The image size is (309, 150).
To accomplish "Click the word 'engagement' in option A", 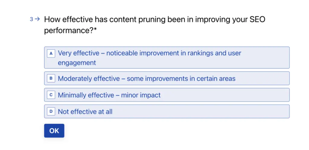I will point(77,63).
